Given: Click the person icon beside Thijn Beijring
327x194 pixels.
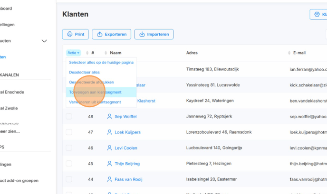Looking at the screenshot, I should (109, 164).
